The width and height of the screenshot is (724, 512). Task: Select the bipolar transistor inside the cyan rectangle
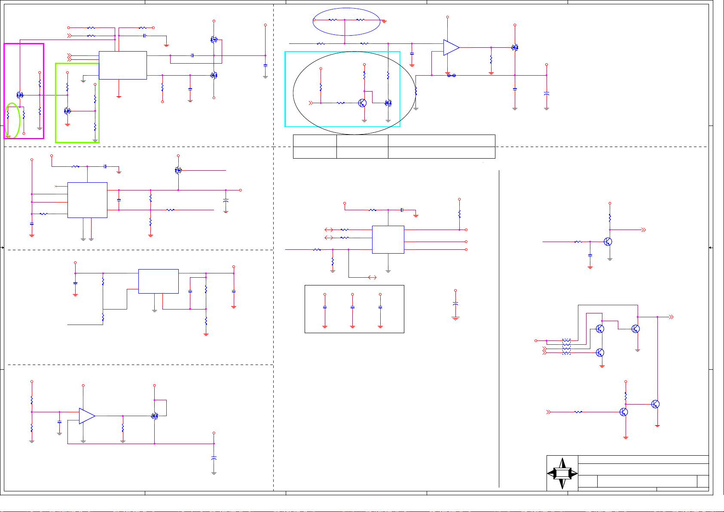(363, 103)
